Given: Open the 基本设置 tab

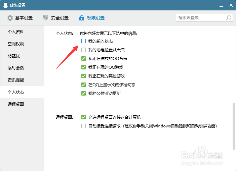Looking at the screenshot, I should pyautogui.click(x=20, y=18).
